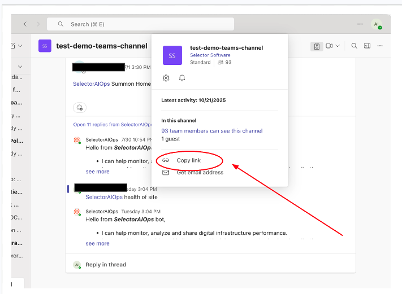Image resolution: width=402 pixels, height=294 pixels.
Task: Click the Search box at top
Action: (x=140, y=24)
